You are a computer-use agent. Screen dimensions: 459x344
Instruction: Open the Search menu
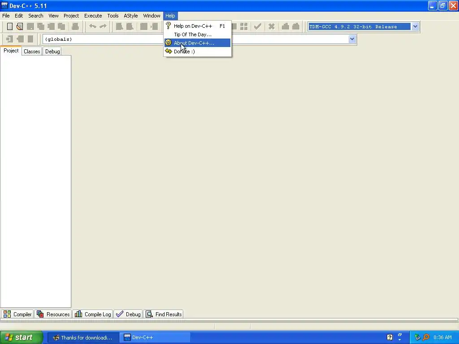(x=36, y=16)
